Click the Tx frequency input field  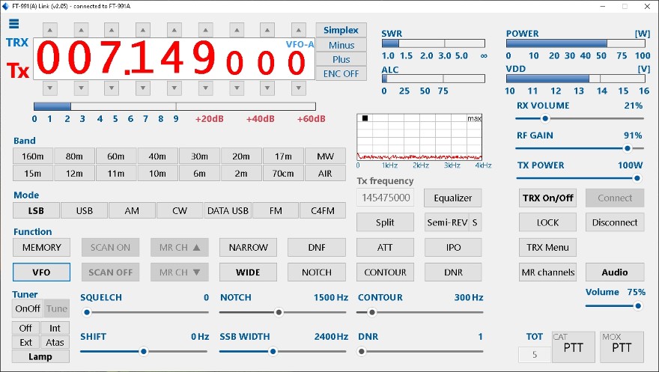pyautogui.click(x=386, y=198)
